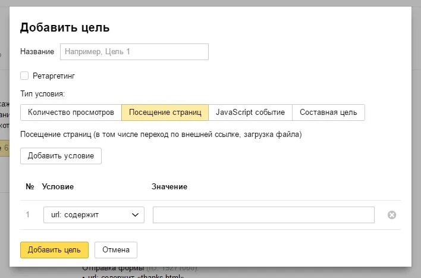Click the Тип условия label
This screenshot has width=421, height=278.
[42, 94]
